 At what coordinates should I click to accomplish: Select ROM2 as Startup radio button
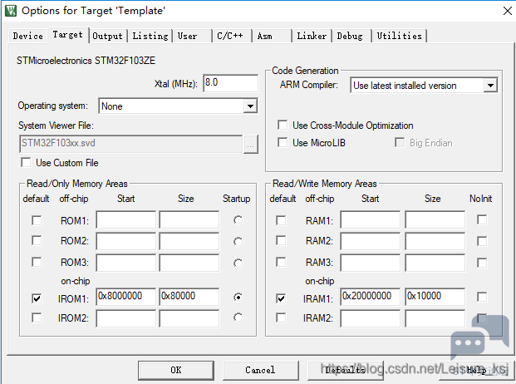pyautogui.click(x=238, y=242)
